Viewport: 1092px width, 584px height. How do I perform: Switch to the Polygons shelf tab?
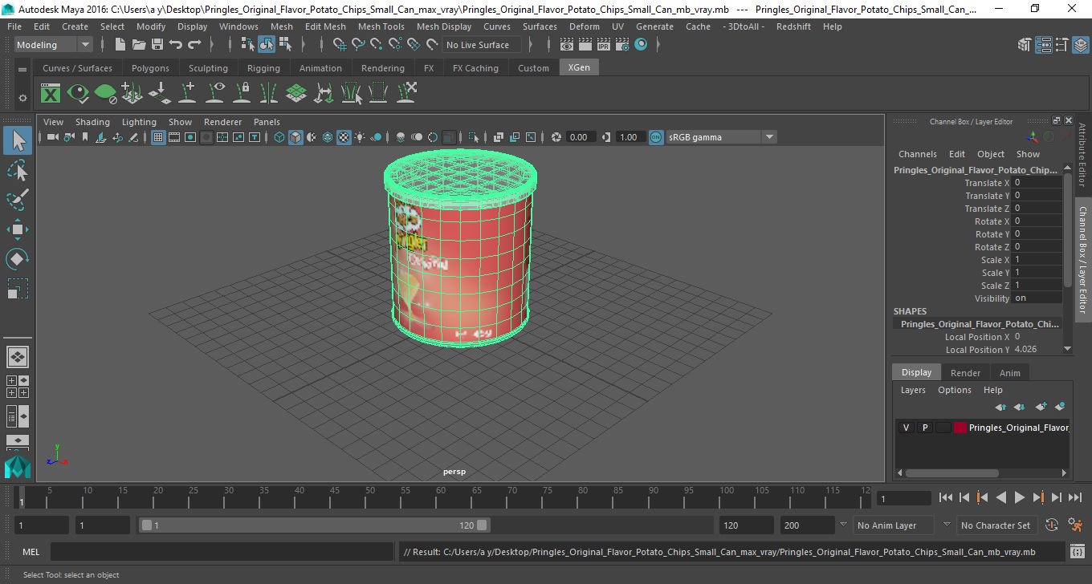tap(150, 68)
